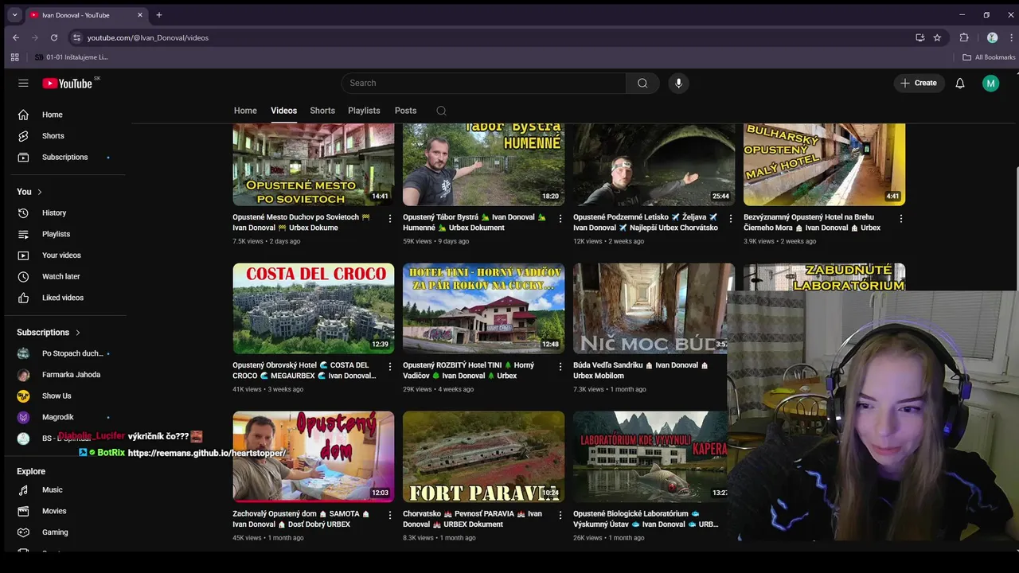The height and width of the screenshot is (573, 1019).
Task: Open options for COSTA DEL CROCO video
Action: (x=389, y=366)
